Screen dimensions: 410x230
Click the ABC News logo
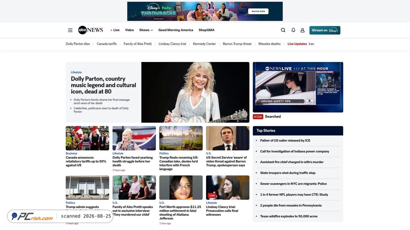[91, 30]
